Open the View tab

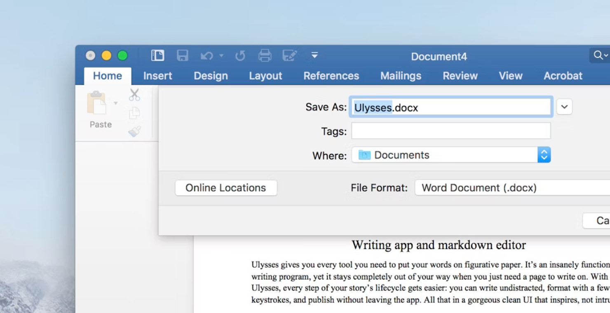511,76
